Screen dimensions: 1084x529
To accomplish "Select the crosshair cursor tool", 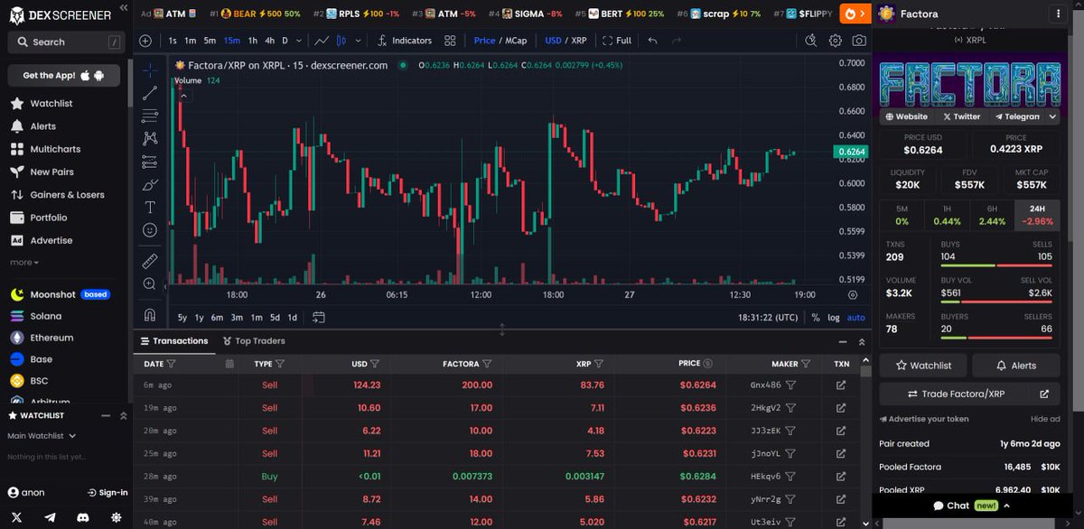I will (150, 70).
